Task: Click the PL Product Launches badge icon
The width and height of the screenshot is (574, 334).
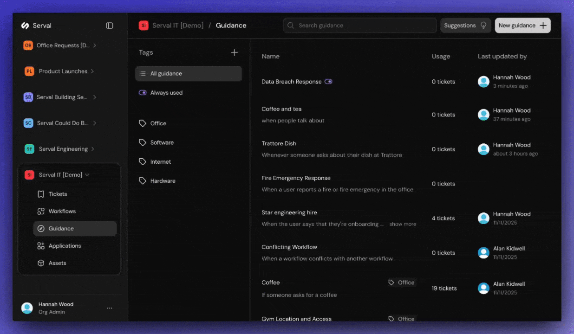Action: [x=29, y=71]
